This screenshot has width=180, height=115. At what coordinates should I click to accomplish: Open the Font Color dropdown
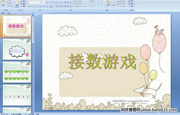tap(52, 7)
